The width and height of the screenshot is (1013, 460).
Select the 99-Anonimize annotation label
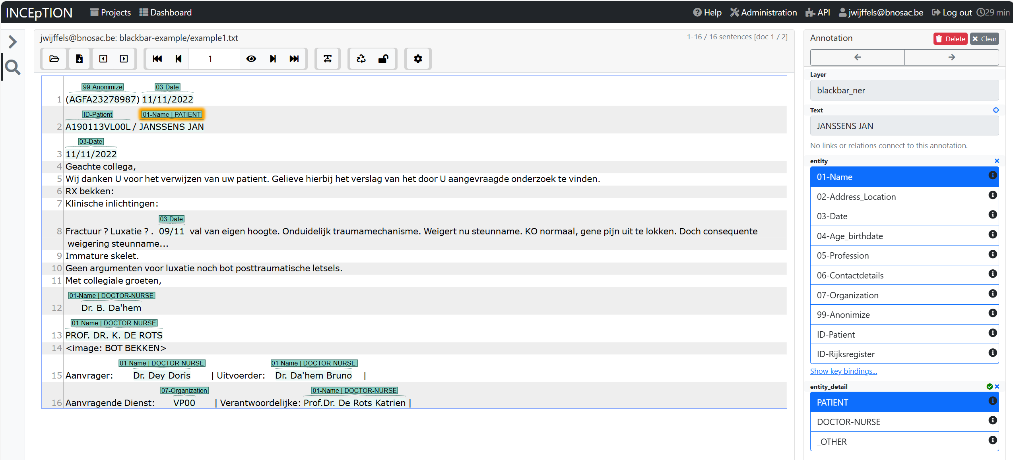103,87
